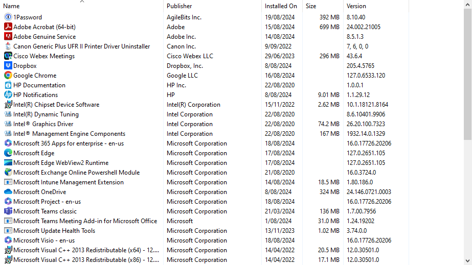
Task: Click version 205.4.5765
Action: click(361, 65)
